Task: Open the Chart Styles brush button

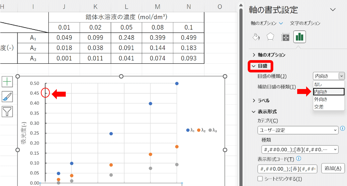Action: 7,97
